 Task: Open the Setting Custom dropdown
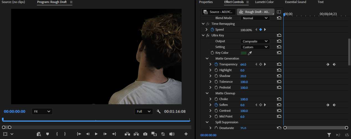[255, 47]
